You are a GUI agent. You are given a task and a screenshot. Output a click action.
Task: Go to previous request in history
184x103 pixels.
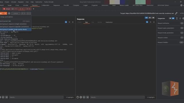point(22,13)
